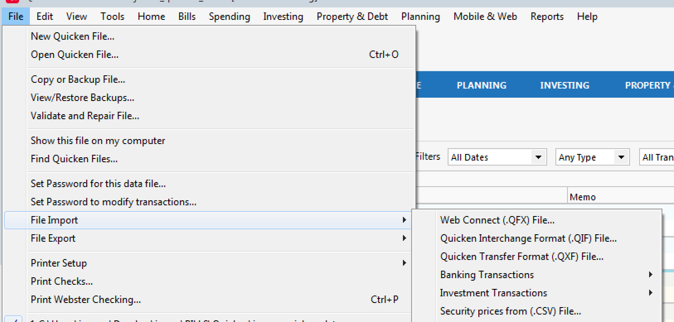The width and height of the screenshot is (674, 322).
Task: Choose Quicken Interchange Format (.QIF) File
Action: [x=528, y=238]
